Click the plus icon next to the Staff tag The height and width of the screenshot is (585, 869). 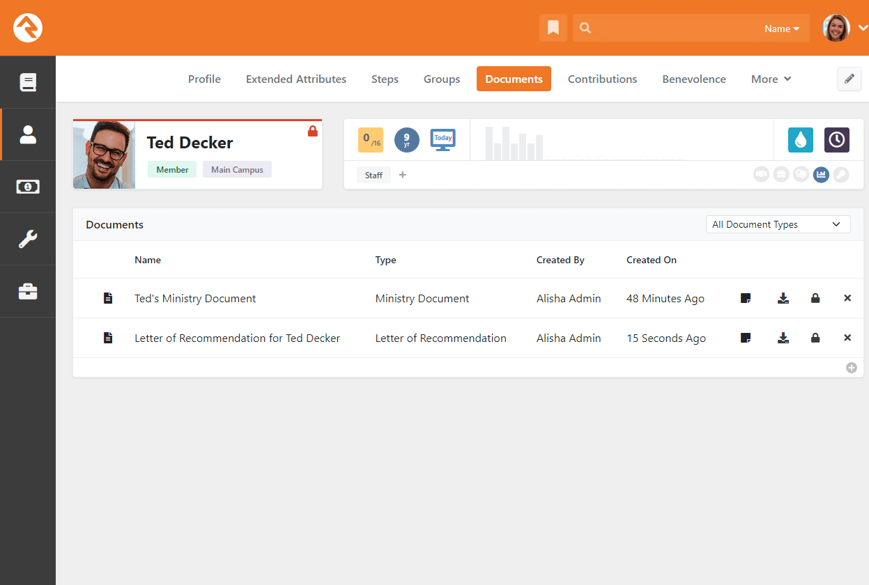[x=402, y=175]
